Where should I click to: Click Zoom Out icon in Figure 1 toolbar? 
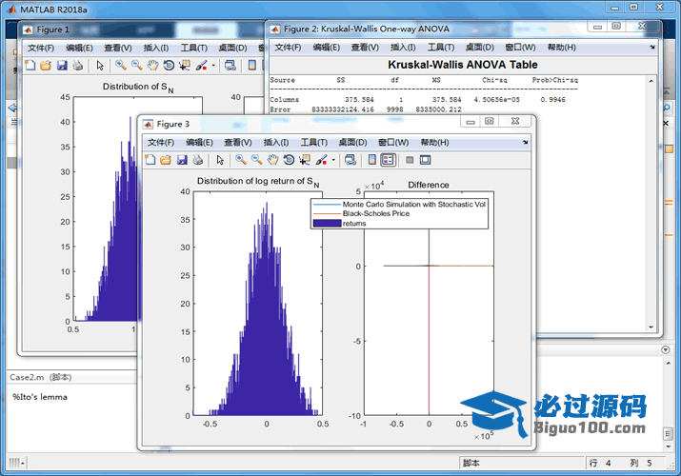(x=137, y=66)
